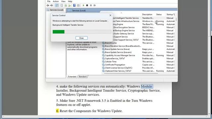Click gear icon of Brave Update Service (bravem)
The image size is (212, 119).
103,52
